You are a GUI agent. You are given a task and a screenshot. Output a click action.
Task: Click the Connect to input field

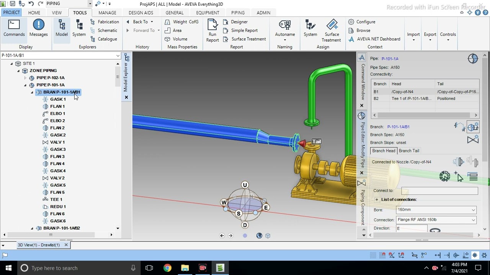click(x=439, y=191)
